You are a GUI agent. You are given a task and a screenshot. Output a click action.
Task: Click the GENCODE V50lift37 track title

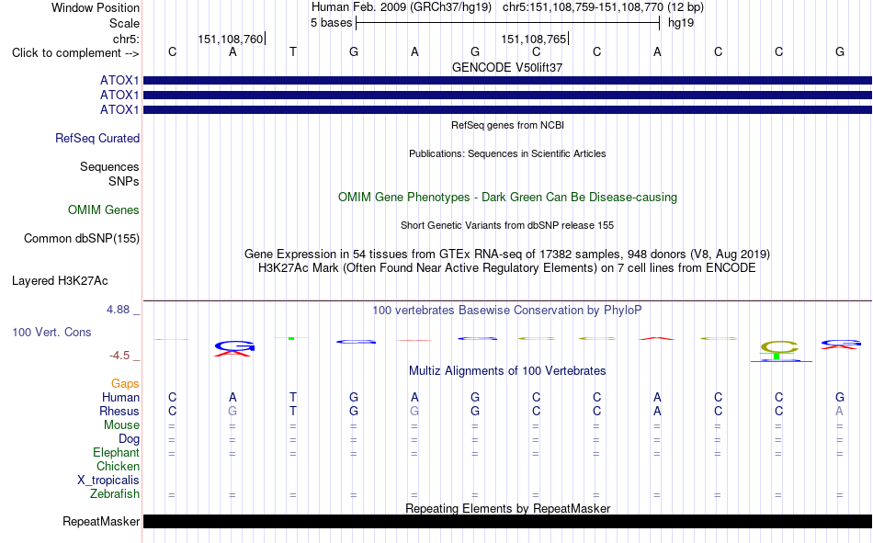tap(507, 67)
